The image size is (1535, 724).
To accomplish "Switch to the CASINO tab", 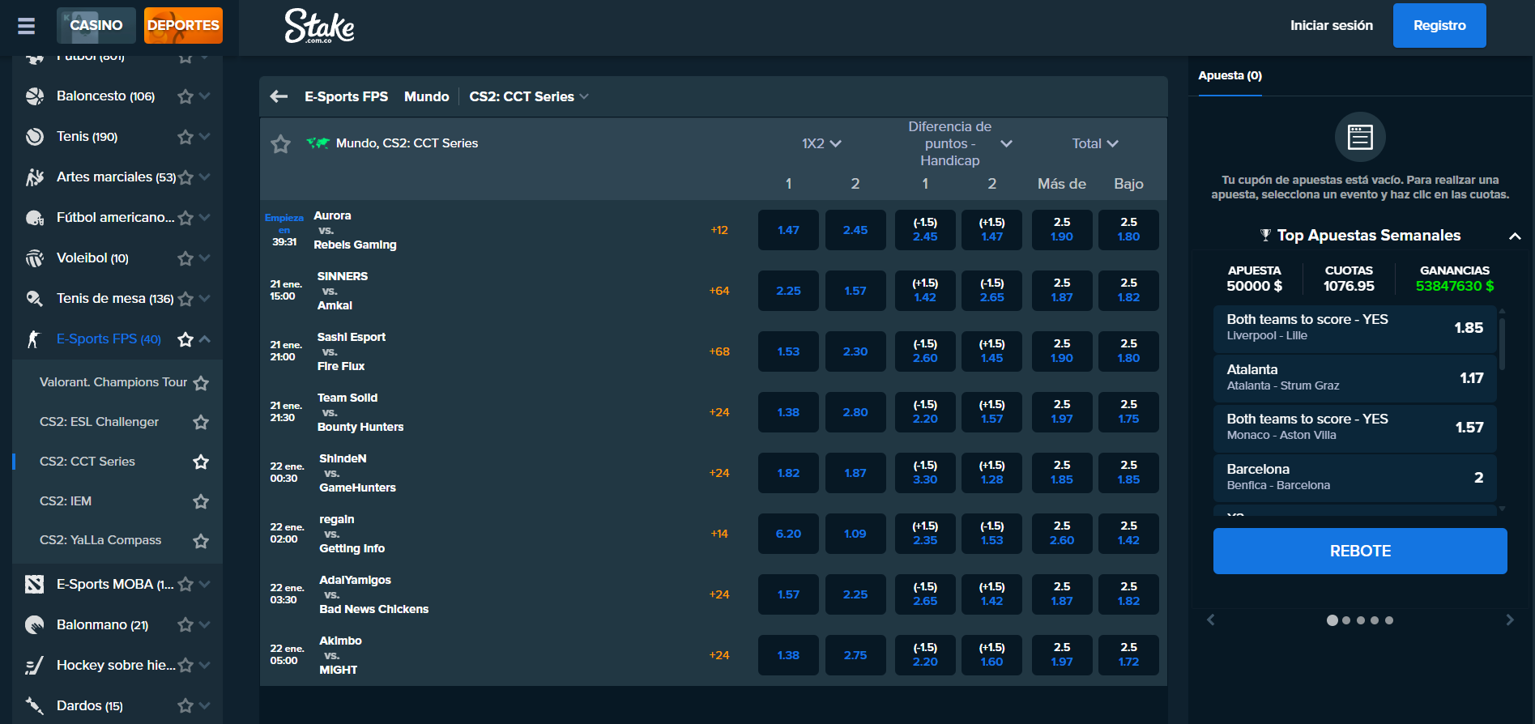I will pos(96,25).
